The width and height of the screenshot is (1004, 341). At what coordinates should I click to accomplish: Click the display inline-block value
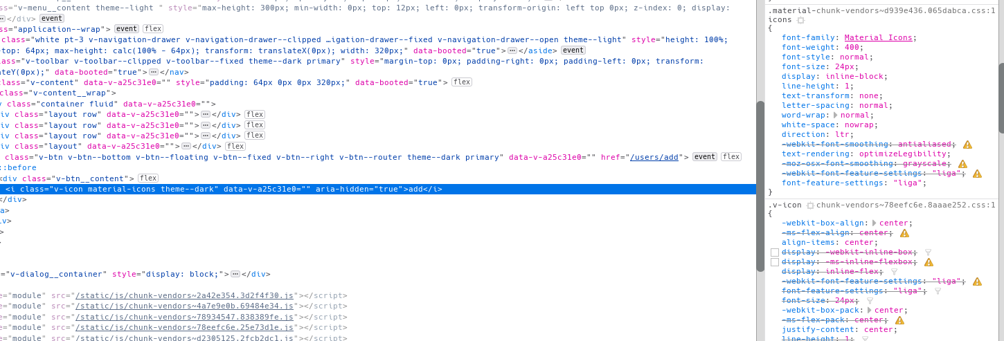click(x=854, y=77)
